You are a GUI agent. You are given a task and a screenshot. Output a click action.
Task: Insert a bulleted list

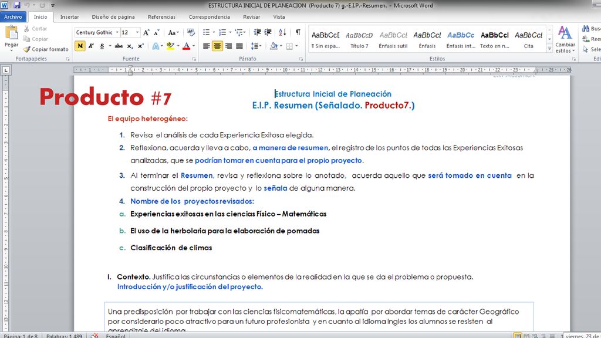[206, 33]
